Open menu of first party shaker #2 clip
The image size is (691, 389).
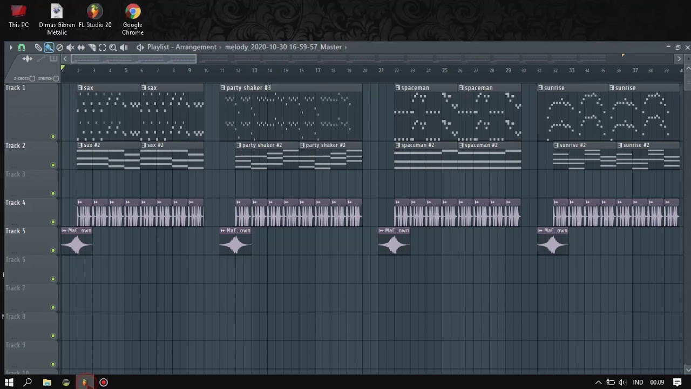click(239, 145)
